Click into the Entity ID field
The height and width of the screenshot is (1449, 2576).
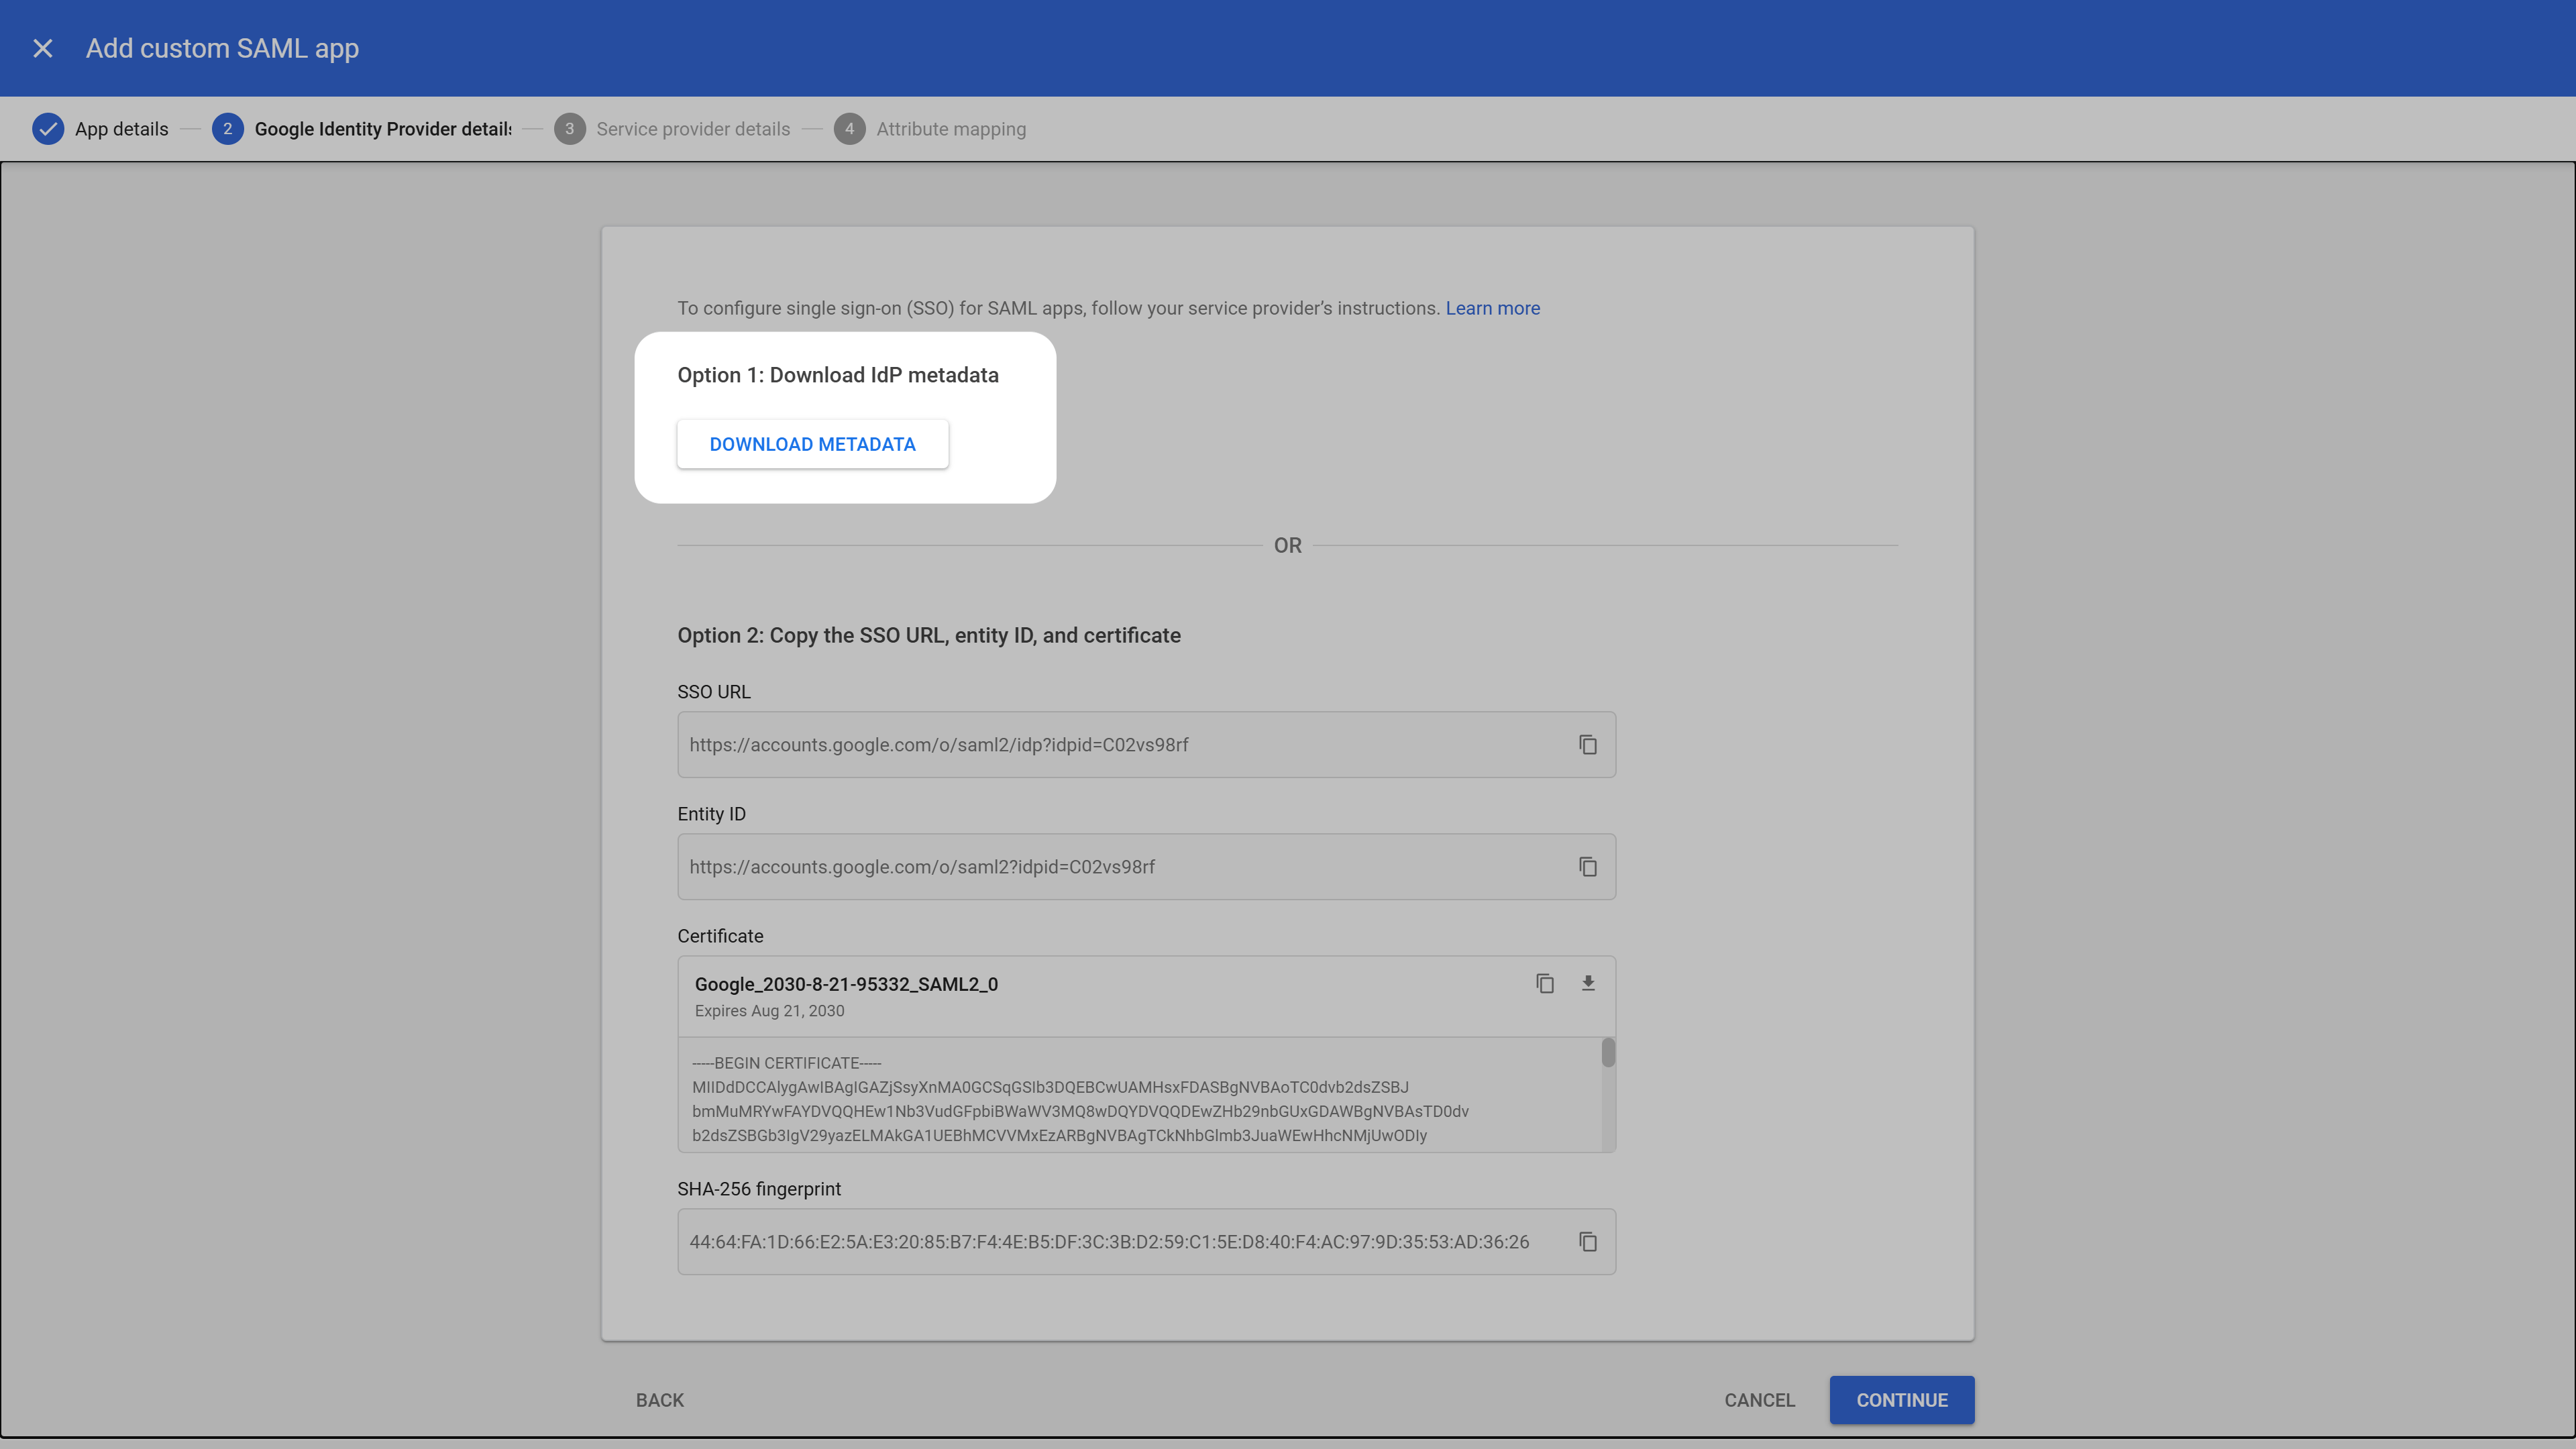pyautogui.click(x=1146, y=867)
